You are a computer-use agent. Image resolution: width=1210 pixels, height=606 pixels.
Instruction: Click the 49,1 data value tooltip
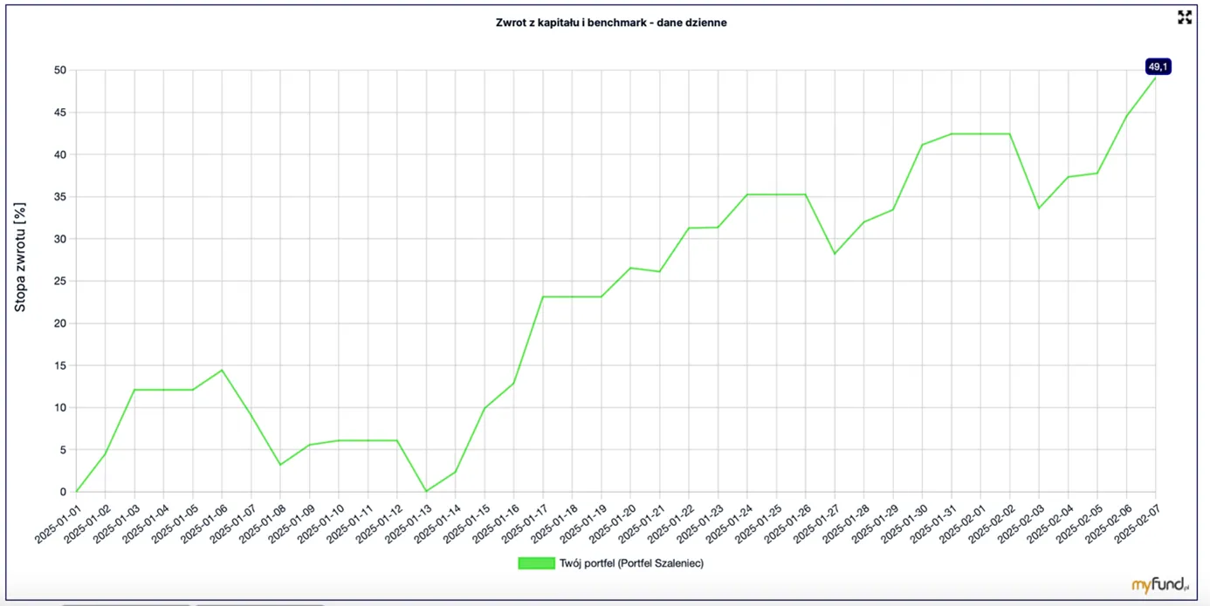pyautogui.click(x=1158, y=66)
